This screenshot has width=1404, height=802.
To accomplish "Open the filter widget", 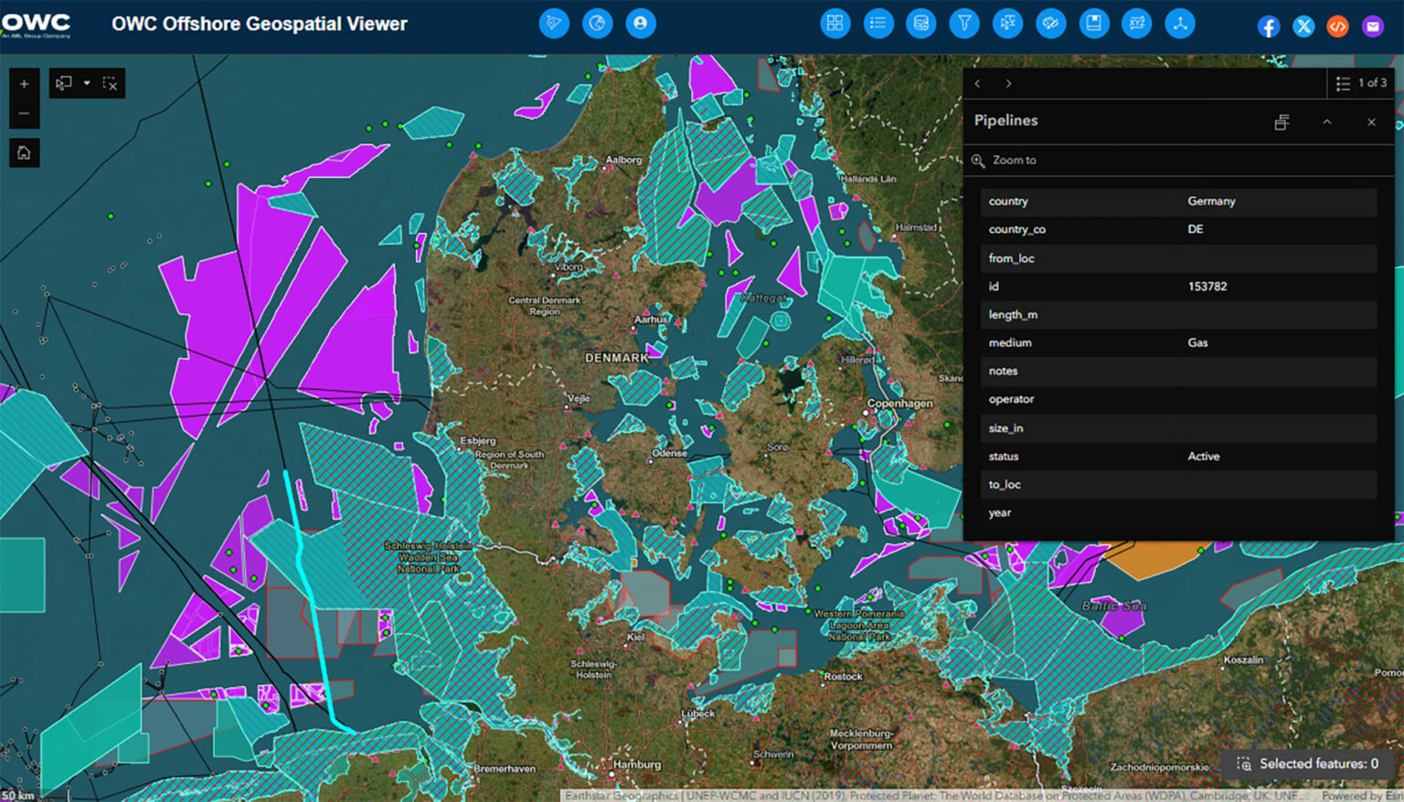I will 963,23.
